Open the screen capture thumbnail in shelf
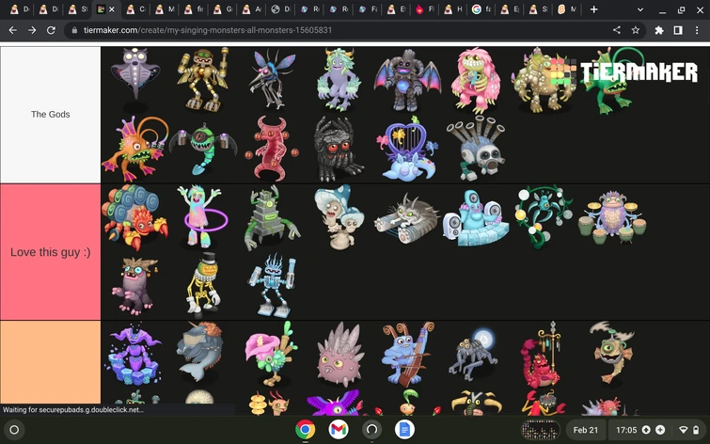This screenshot has width=710, height=444. (x=541, y=430)
